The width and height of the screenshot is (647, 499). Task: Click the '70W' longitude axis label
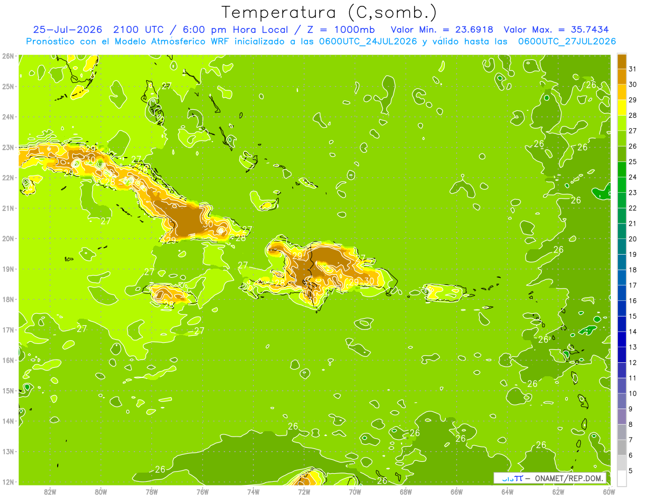(x=355, y=491)
